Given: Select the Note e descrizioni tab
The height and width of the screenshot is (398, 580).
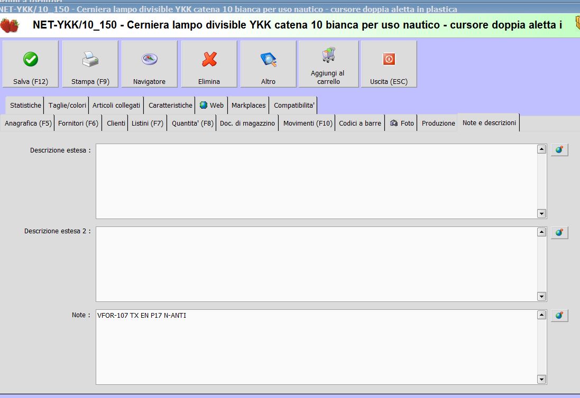Looking at the screenshot, I should coord(489,122).
